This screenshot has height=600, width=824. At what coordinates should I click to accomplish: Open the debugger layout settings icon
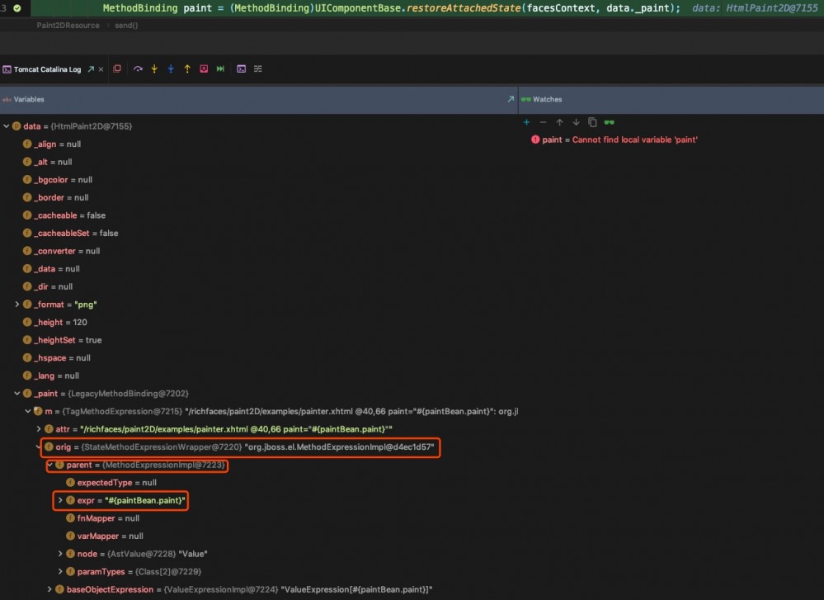[x=257, y=69]
